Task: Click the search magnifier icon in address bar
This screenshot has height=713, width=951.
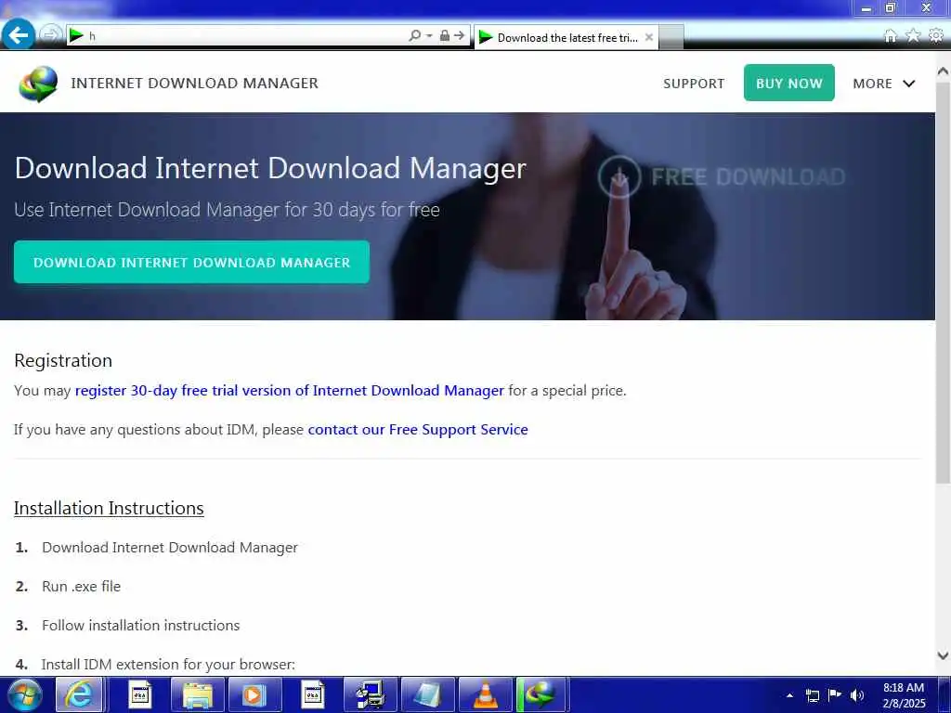Action: coord(415,36)
